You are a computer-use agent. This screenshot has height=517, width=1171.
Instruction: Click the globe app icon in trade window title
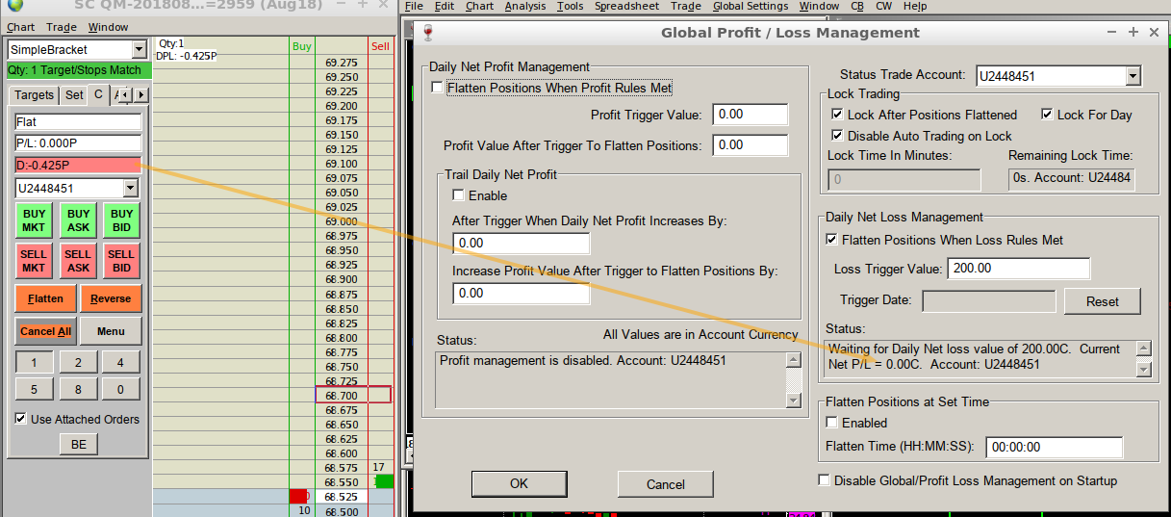coord(14,6)
